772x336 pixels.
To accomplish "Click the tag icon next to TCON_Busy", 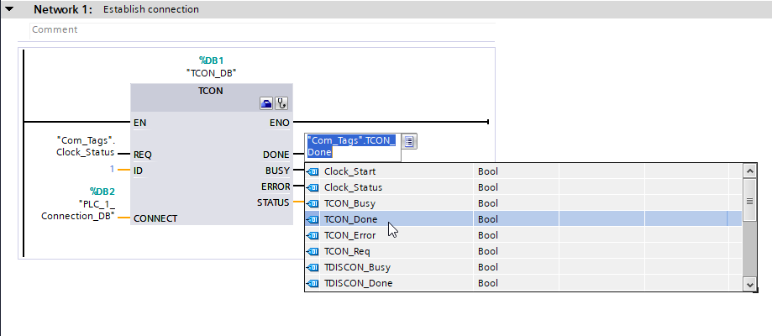I will point(313,204).
